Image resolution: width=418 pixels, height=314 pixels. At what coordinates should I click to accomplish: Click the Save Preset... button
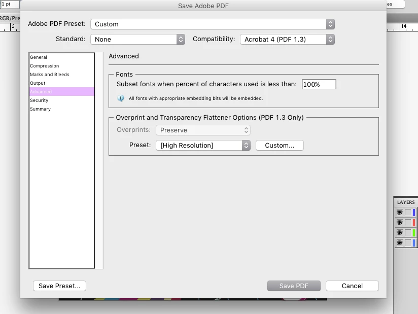(x=59, y=286)
